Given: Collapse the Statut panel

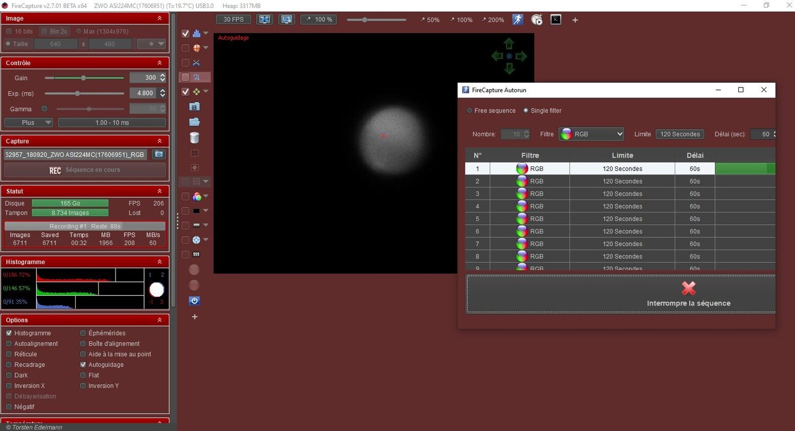Looking at the screenshot, I should 160,191.
